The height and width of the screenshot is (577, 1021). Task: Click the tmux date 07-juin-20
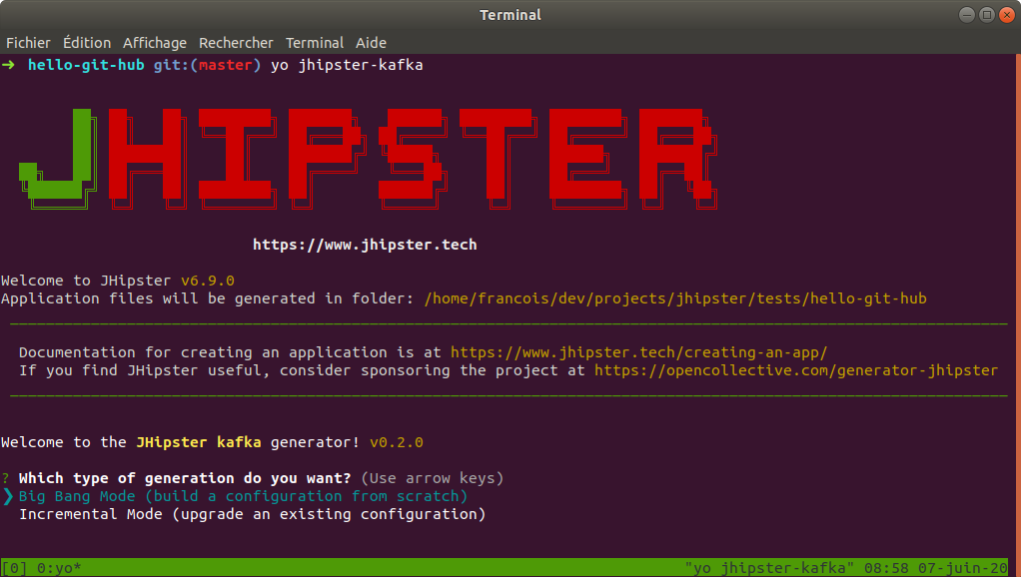coord(962,568)
